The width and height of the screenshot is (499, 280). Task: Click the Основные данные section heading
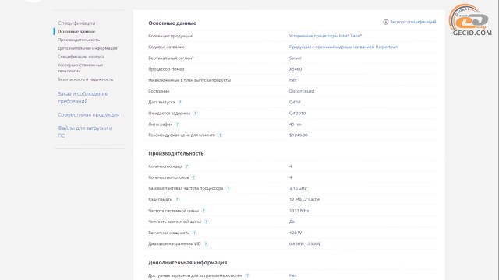[172, 23]
